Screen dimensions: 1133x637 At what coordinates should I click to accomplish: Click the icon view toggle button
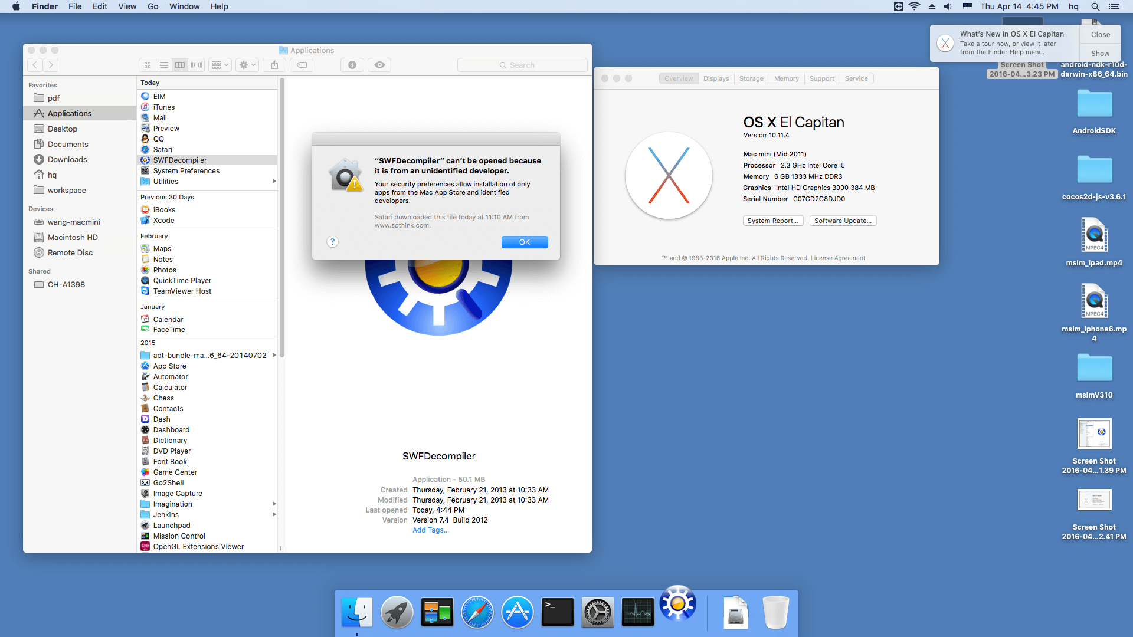147,64
